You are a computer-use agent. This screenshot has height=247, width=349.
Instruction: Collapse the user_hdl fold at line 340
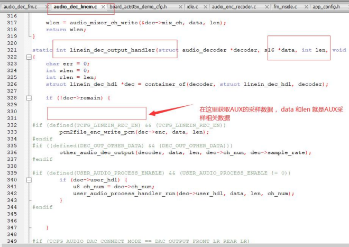pos(29,180)
